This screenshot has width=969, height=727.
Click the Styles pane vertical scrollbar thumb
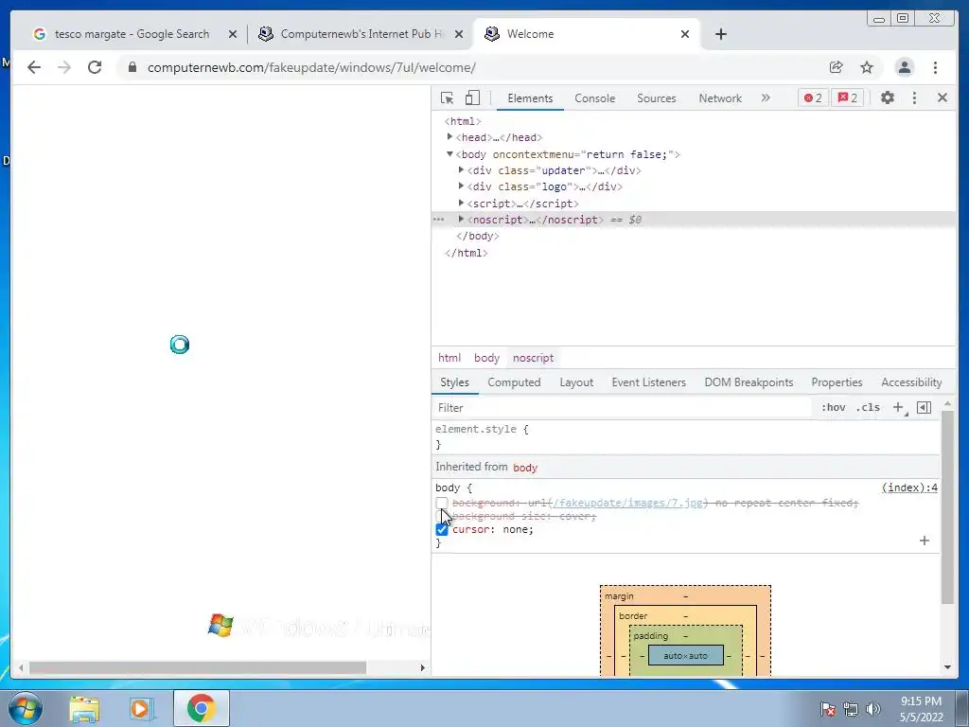point(947,507)
